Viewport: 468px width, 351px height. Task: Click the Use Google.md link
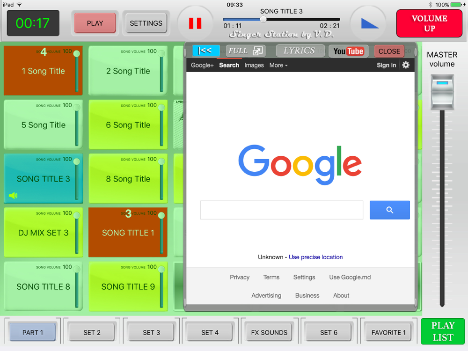coord(350,277)
